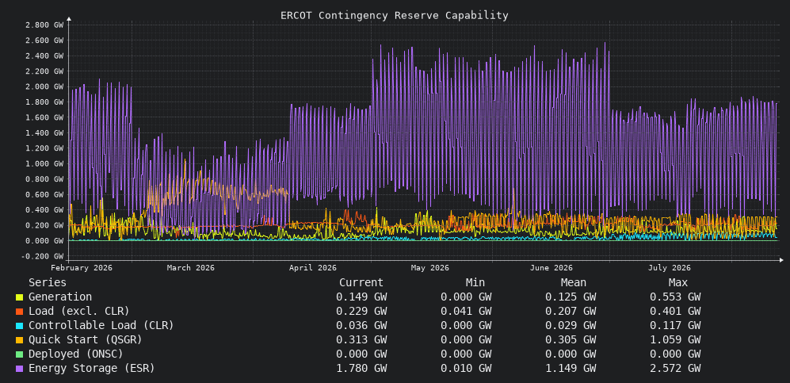Click Load min value 0.041 GW
The image size is (790, 383).
466,312
